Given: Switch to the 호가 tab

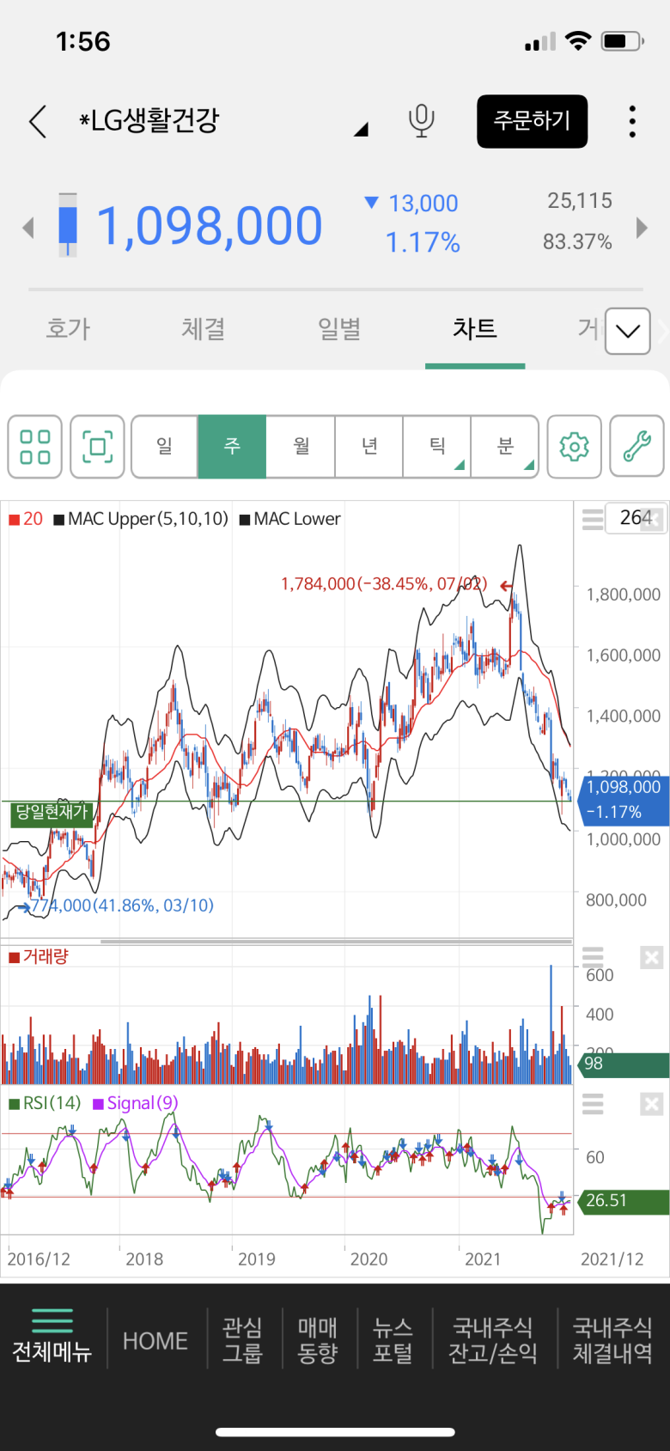Looking at the screenshot, I should pyautogui.click(x=68, y=329).
